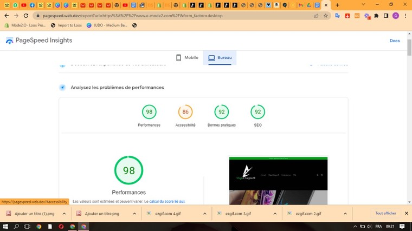Open the Docs link
Viewport: 412px width, 231px height.
click(x=395, y=41)
